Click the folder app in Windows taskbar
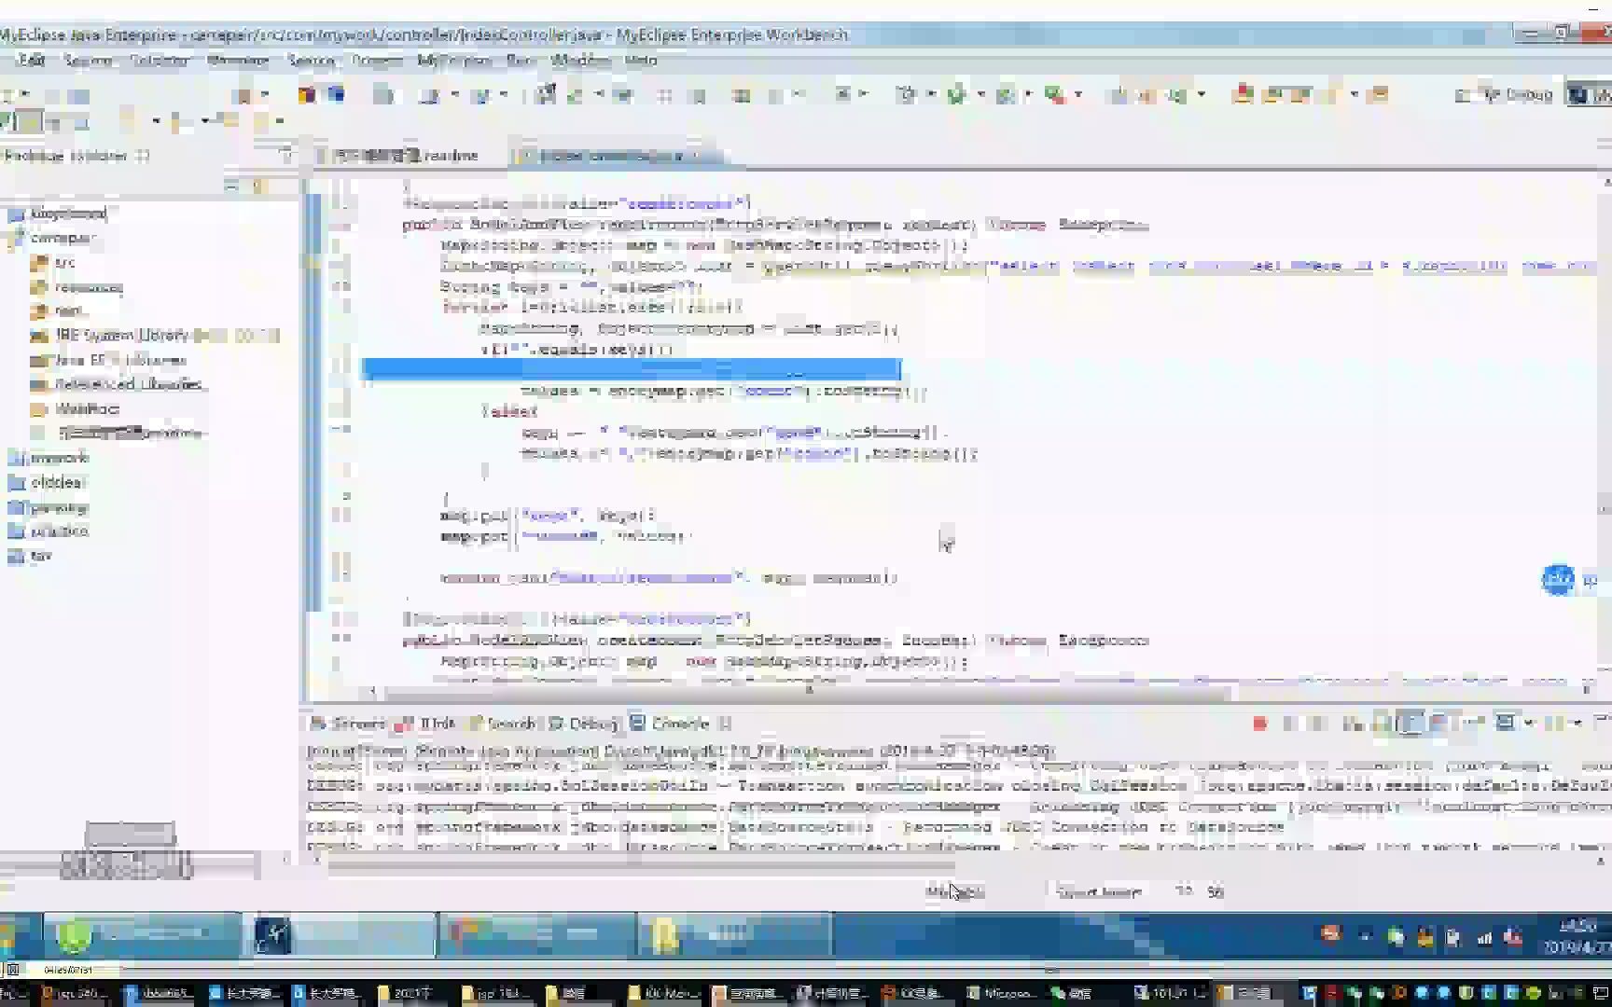This screenshot has width=1612, height=1007. 733,934
